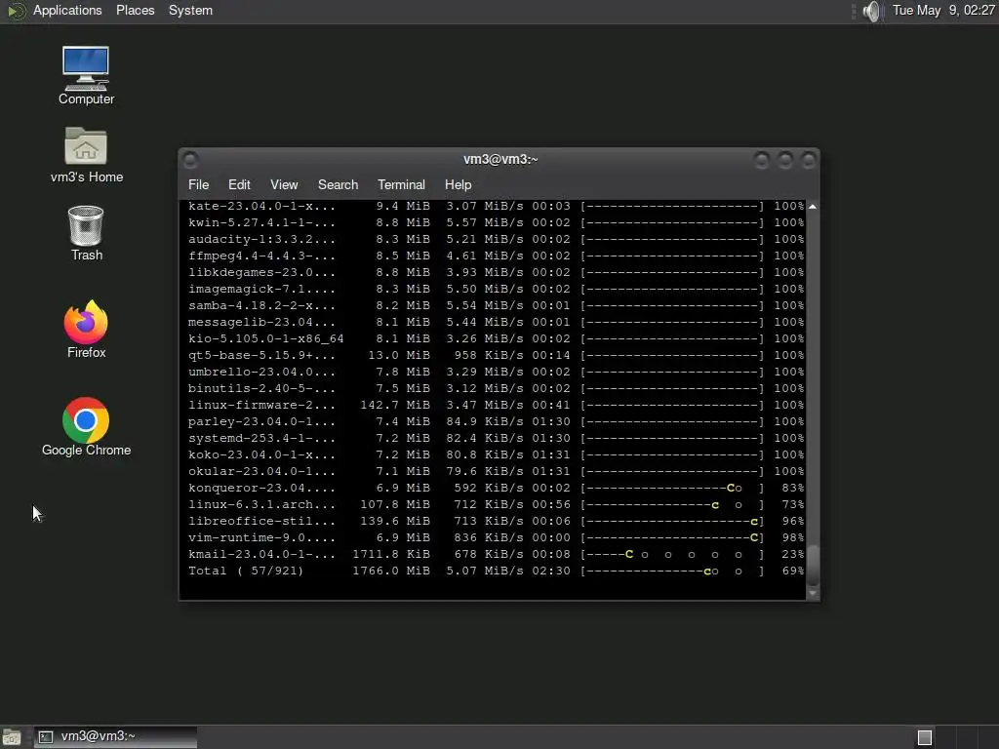Click the size value 1766.0 MiB
The height and width of the screenshot is (749, 999).
[391, 572]
